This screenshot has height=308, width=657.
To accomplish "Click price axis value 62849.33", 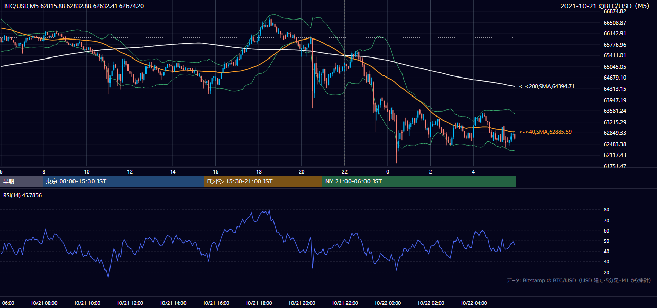I will coord(614,133).
